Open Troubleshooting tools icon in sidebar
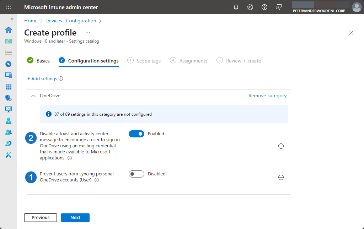364x229 pixels. (x=9, y=155)
